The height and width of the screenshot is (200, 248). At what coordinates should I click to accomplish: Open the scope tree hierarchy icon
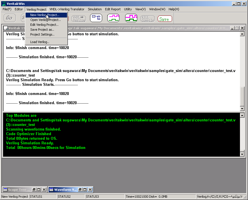click(96, 18)
